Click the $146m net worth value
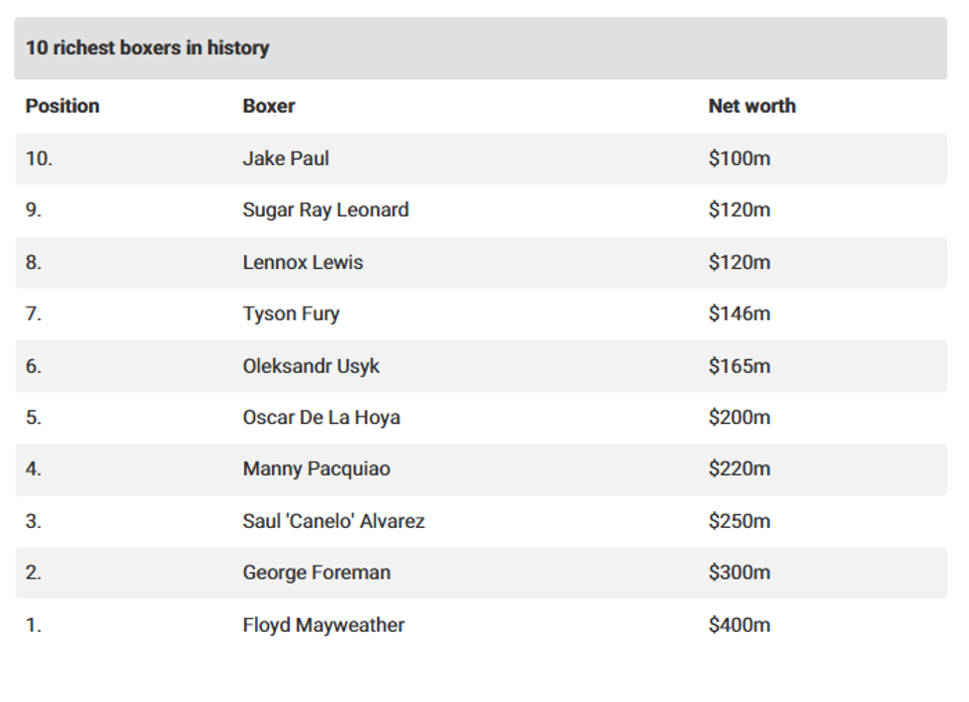This screenshot has width=969, height=702. [x=739, y=313]
